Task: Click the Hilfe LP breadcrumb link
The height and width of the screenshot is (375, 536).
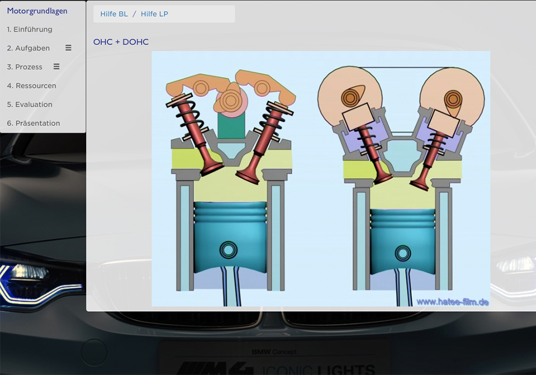Action: pos(154,14)
